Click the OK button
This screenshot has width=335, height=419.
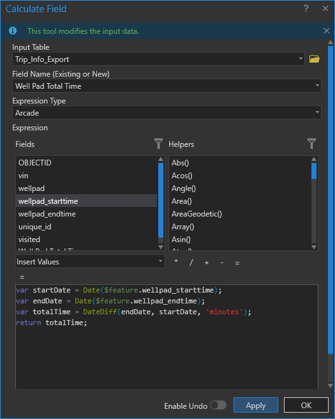coord(306,405)
